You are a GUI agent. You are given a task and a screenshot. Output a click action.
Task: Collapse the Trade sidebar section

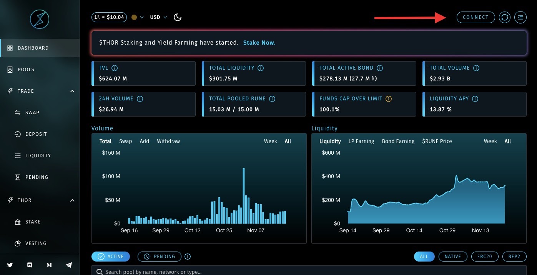click(x=72, y=91)
